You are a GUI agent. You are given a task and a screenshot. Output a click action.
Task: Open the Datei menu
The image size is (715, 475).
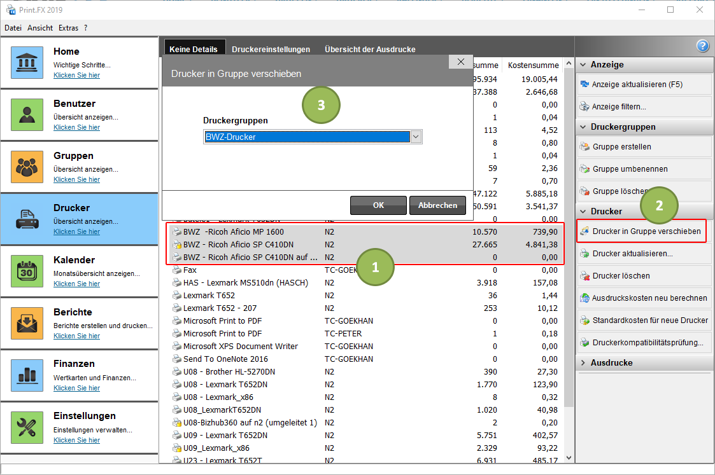(x=13, y=28)
